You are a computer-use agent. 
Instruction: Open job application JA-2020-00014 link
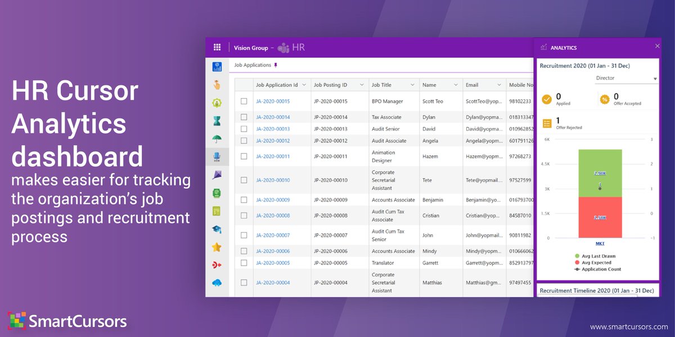(x=273, y=117)
